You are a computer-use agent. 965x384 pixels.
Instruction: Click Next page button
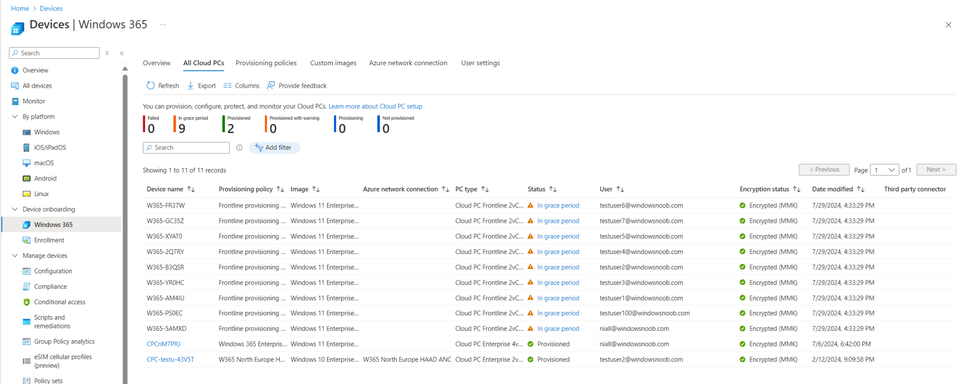[936, 170]
